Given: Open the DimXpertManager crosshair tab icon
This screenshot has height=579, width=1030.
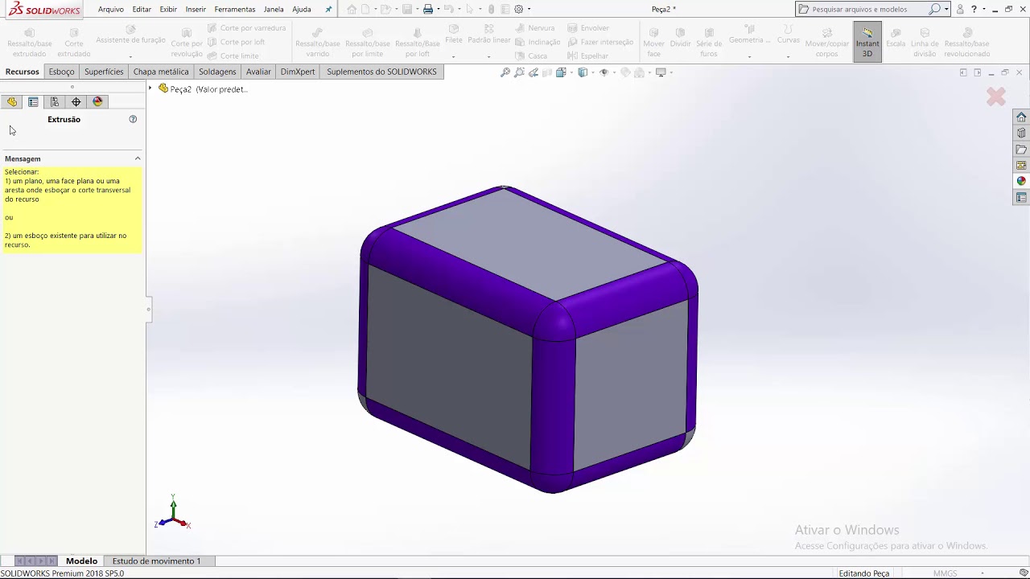Looking at the screenshot, I should (76, 102).
